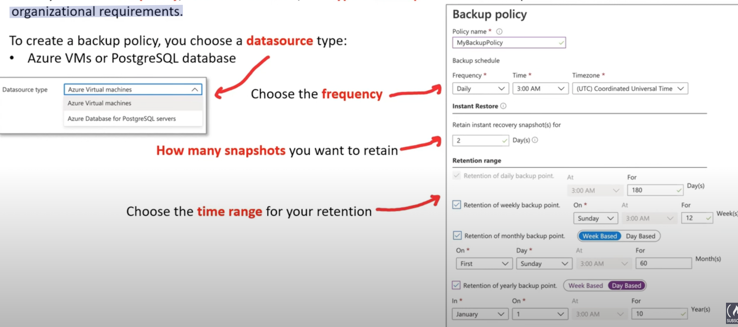Viewport: 738px width, 327px height.
Task: Click the red phrase time range
Action: pyautogui.click(x=229, y=211)
